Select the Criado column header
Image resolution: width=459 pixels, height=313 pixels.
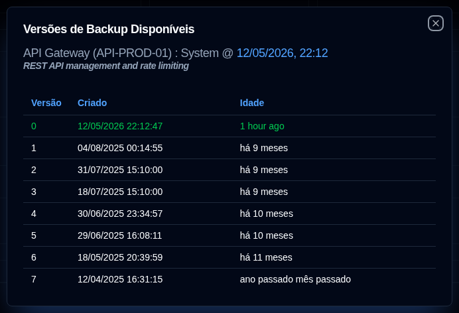(92, 103)
